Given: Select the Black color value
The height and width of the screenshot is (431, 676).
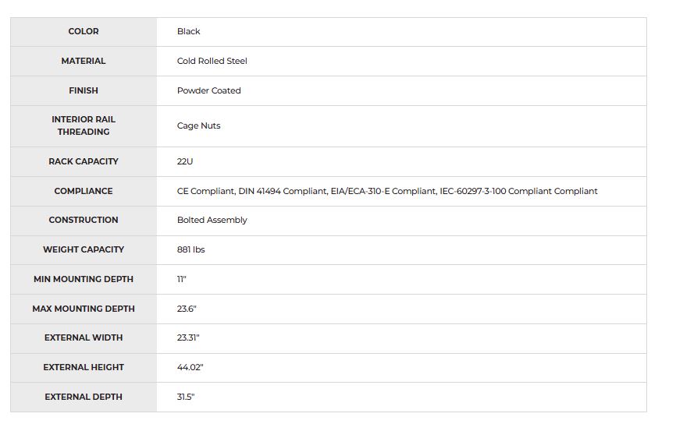Looking at the screenshot, I should (x=188, y=31).
